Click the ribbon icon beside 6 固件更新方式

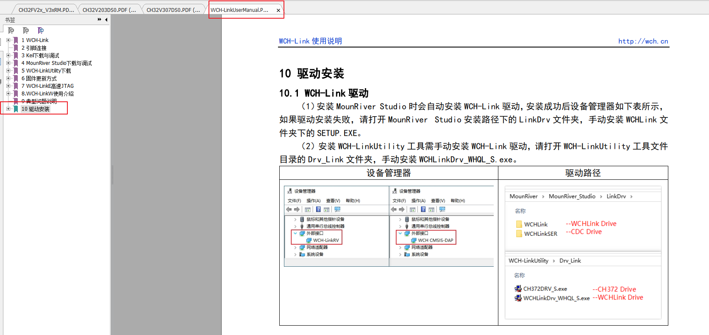[x=16, y=78]
